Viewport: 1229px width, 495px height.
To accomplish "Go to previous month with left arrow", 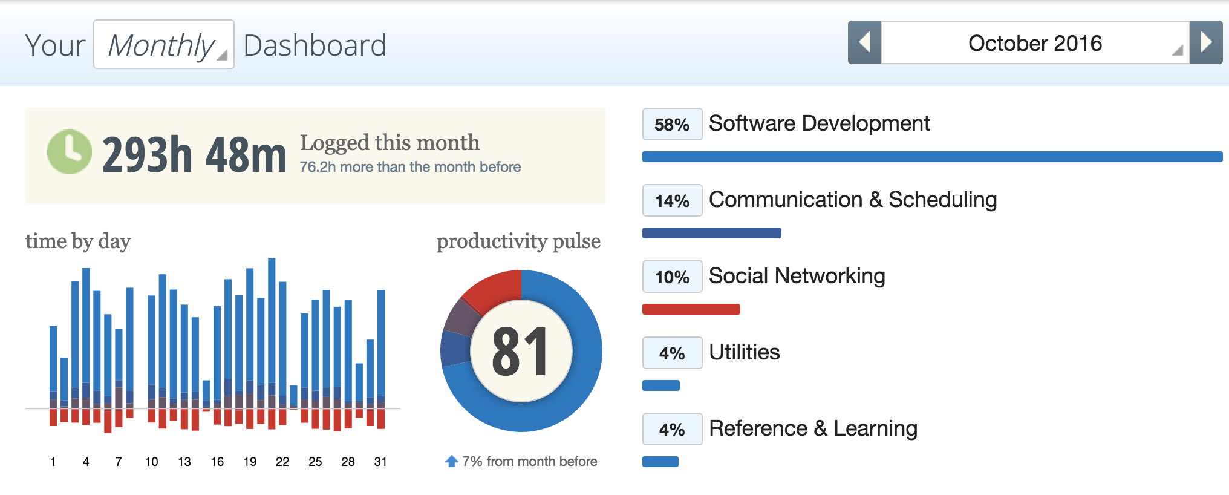I will tap(864, 42).
